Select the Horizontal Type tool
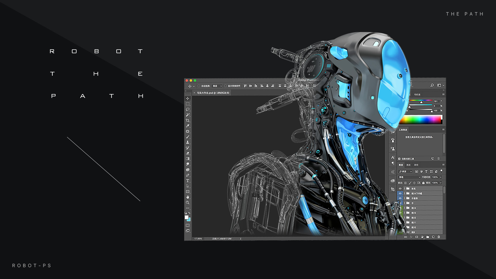The width and height of the screenshot is (496, 279). pyautogui.click(x=188, y=181)
